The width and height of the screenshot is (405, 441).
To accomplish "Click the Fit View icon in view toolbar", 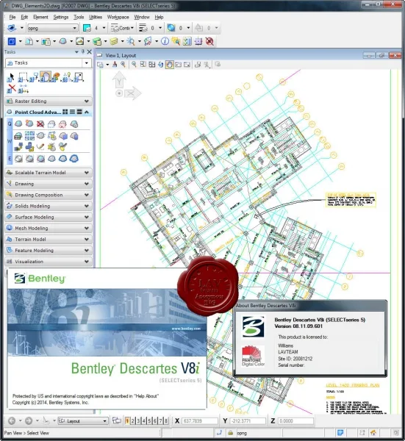I will 151,65.
